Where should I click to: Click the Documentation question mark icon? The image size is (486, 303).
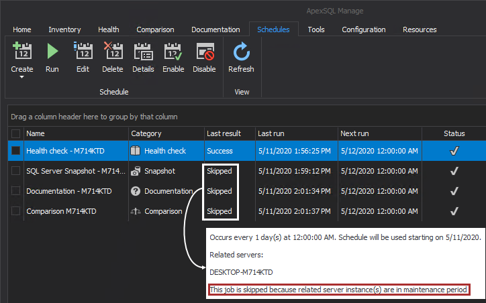pos(136,191)
